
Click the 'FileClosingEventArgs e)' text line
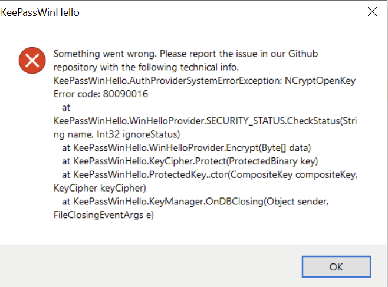[103, 214]
